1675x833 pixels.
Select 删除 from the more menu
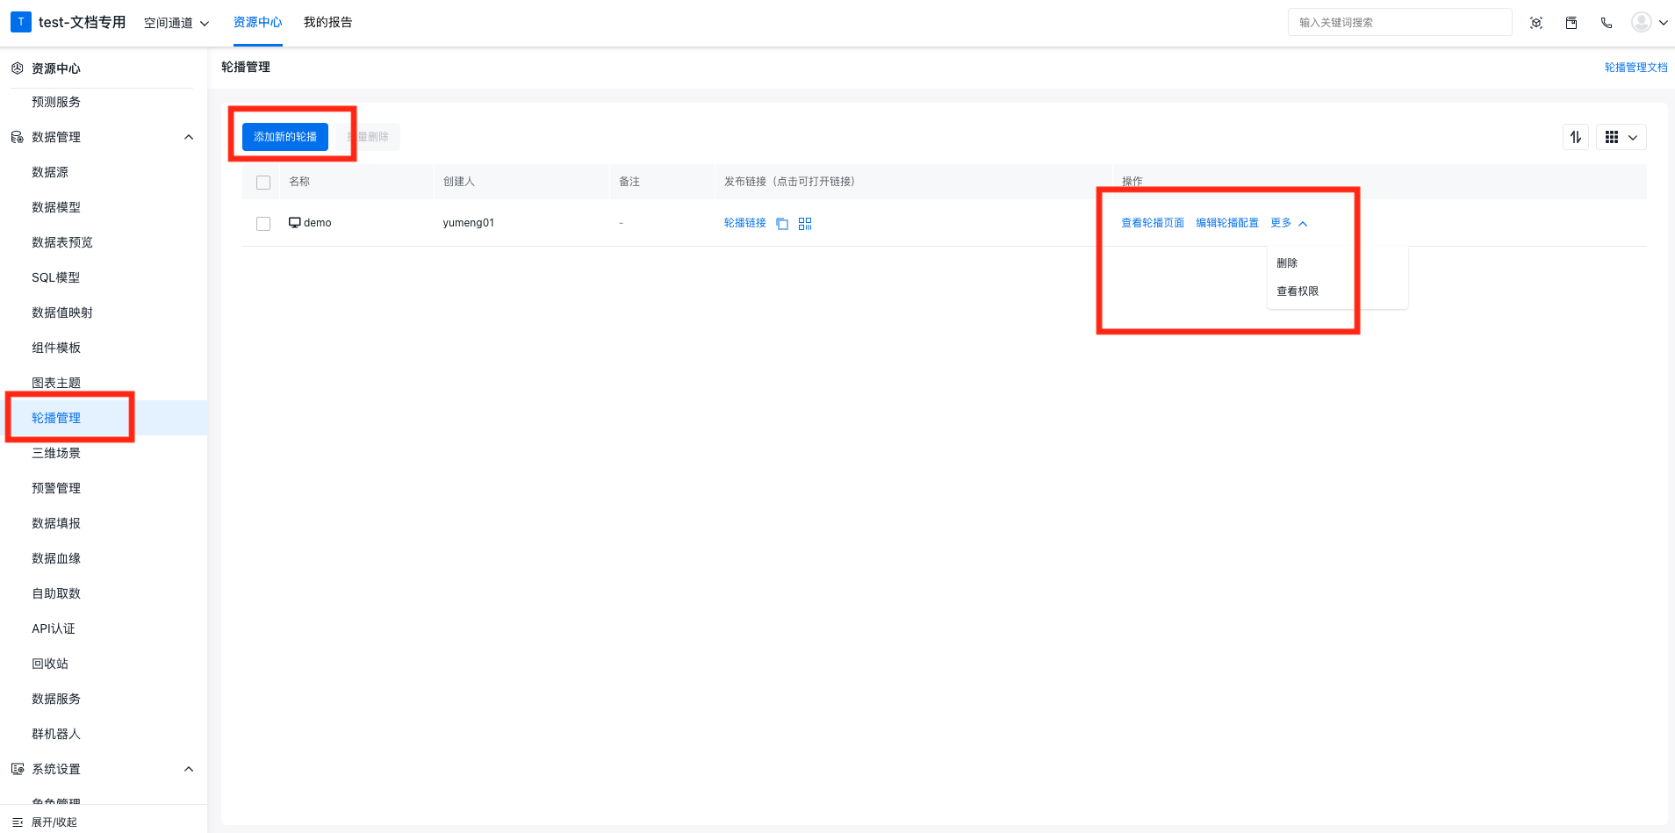point(1287,263)
